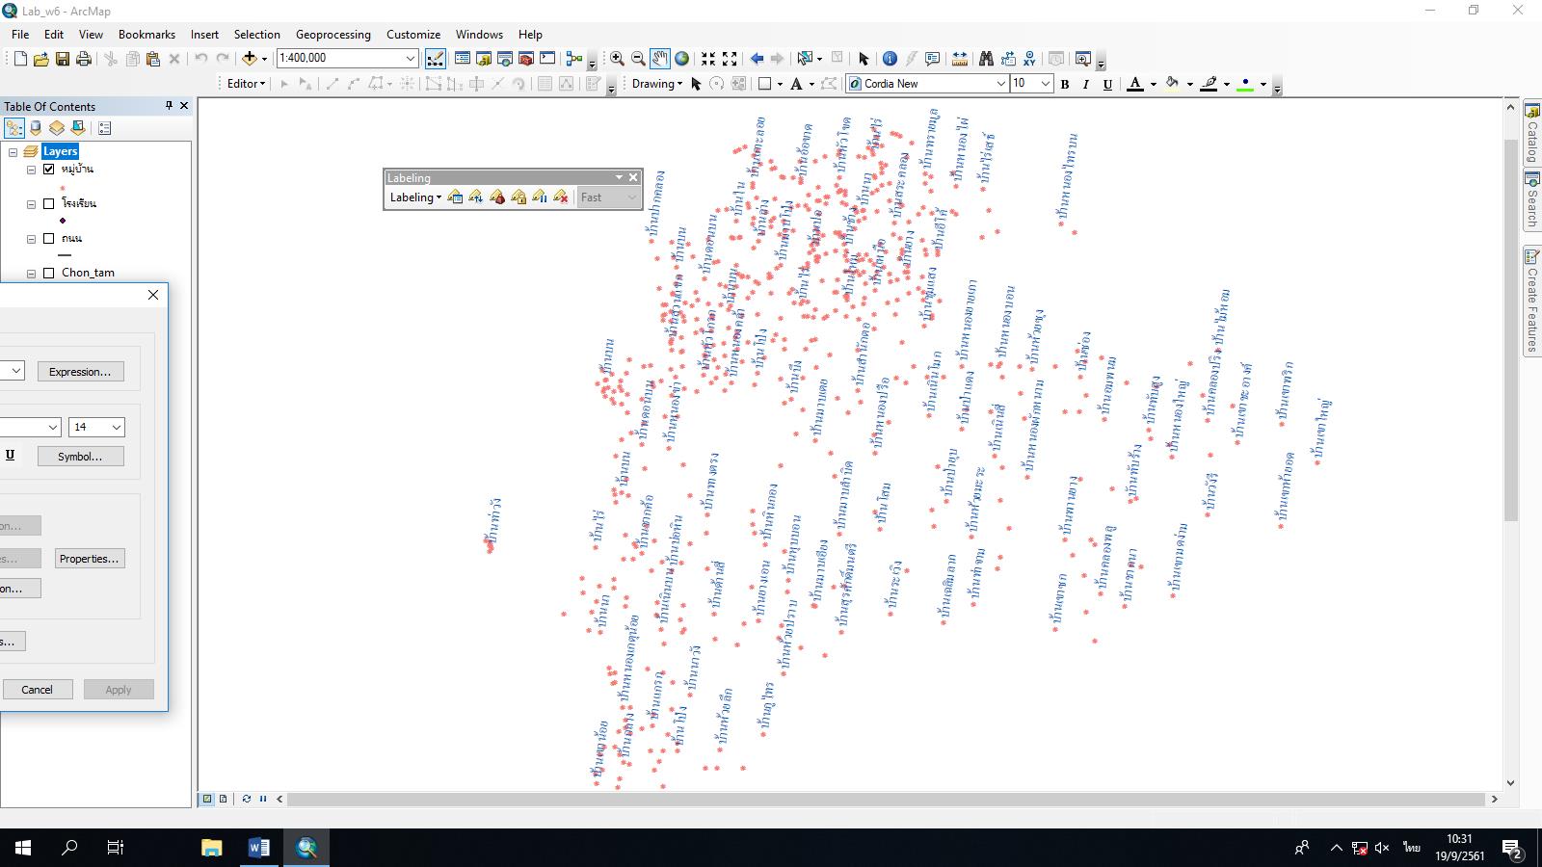Activate the Pan tool
This screenshot has width=1542, height=867.
point(659,58)
